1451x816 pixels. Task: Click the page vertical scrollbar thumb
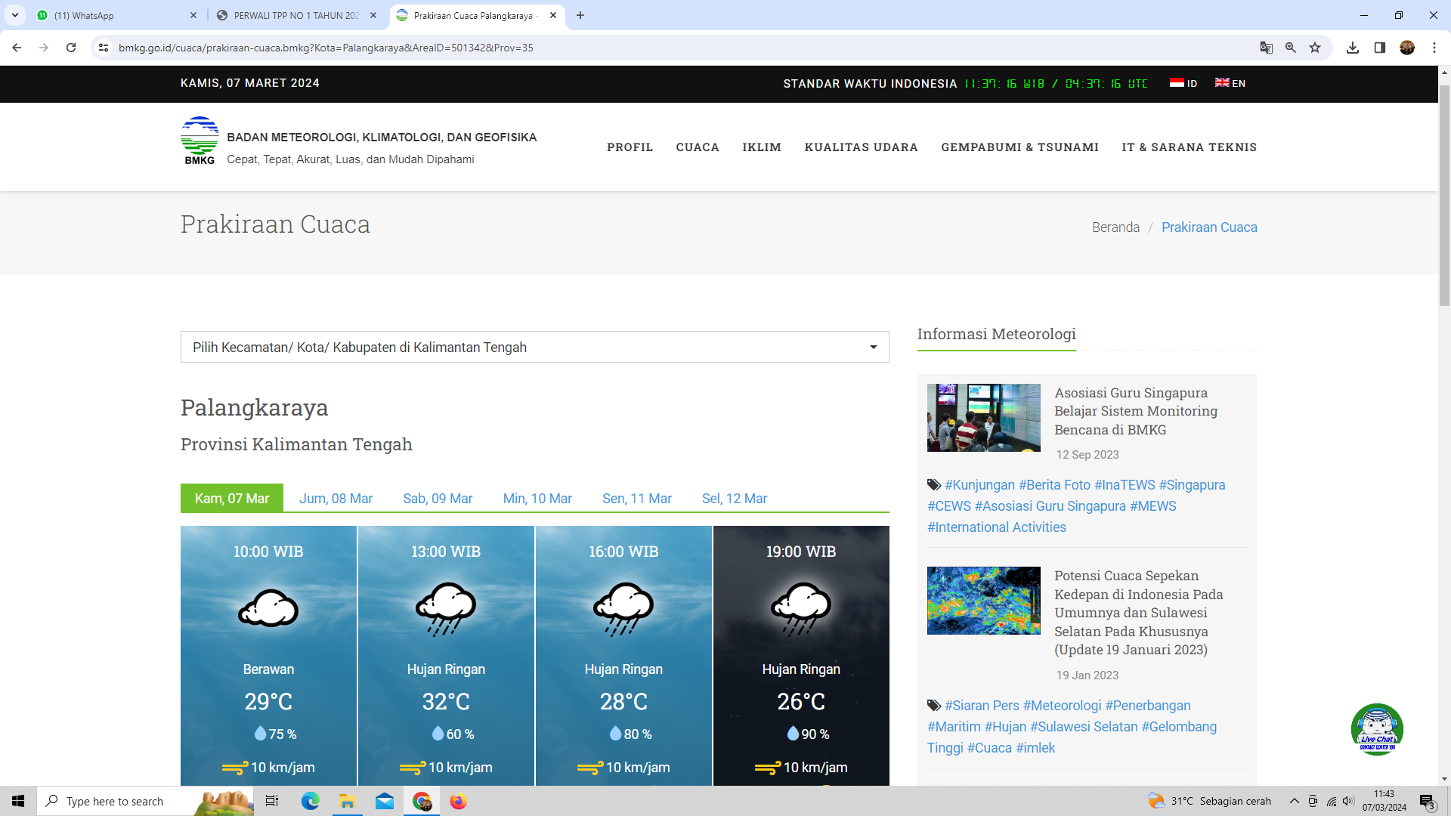(1444, 195)
